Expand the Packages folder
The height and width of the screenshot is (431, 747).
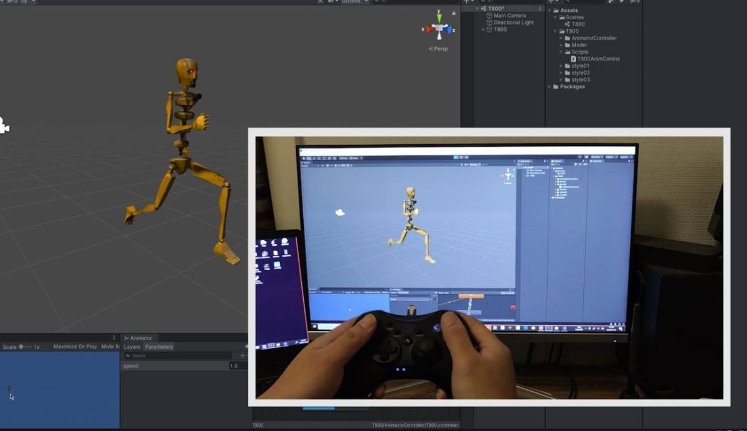point(549,86)
